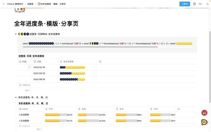Open the red gift icon
Screen dimensions: 211x132
coord(204,113)
